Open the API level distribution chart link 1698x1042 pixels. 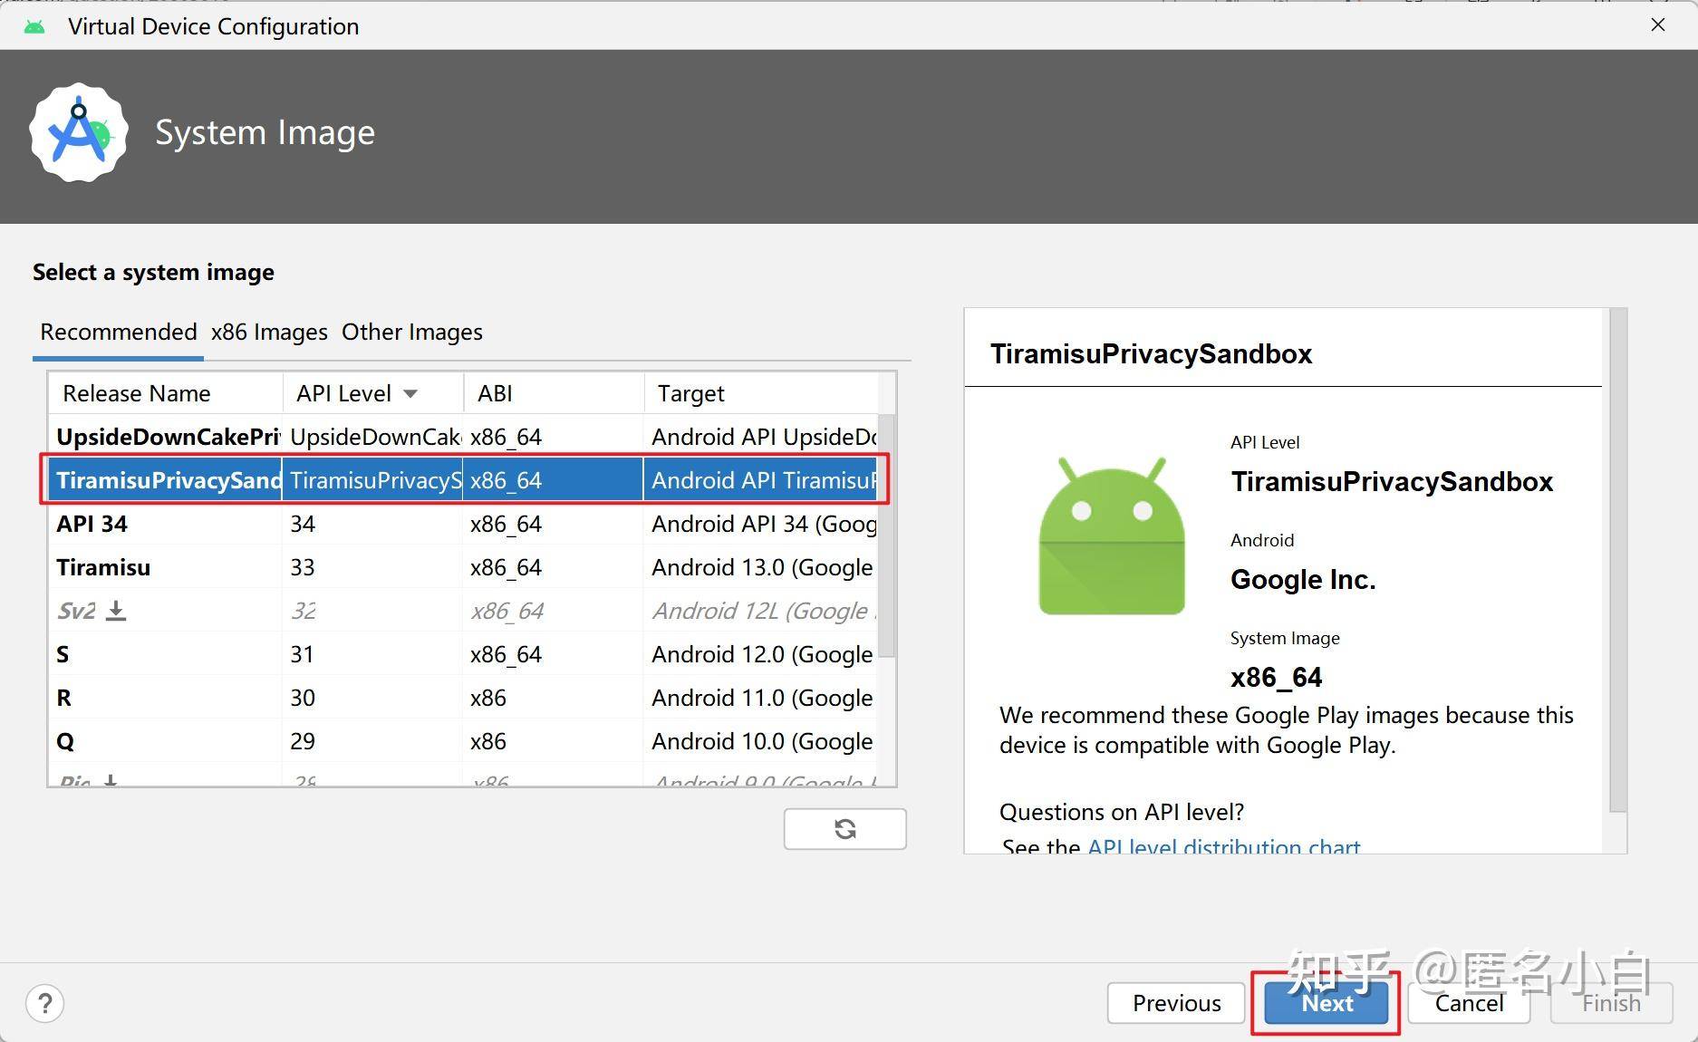(1223, 847)
